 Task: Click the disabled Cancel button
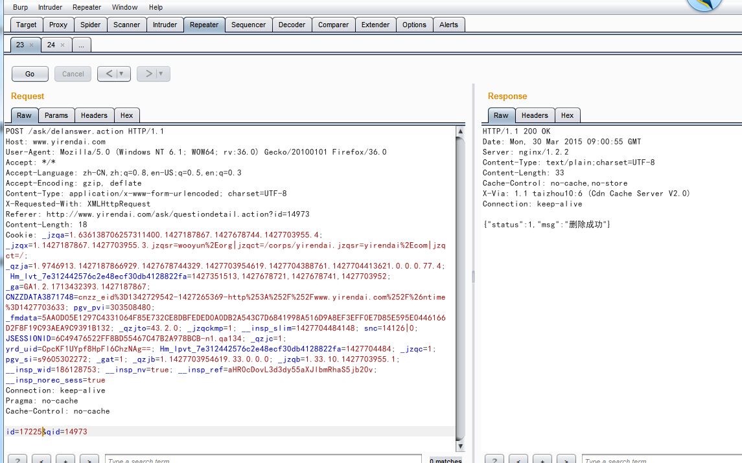pos(73,74)
